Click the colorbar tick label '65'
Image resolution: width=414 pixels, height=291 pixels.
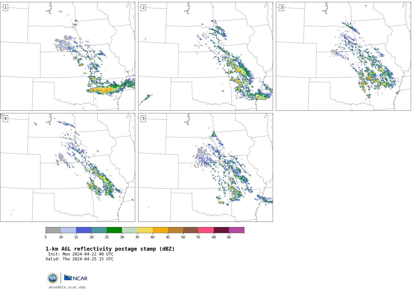[229, 237]
